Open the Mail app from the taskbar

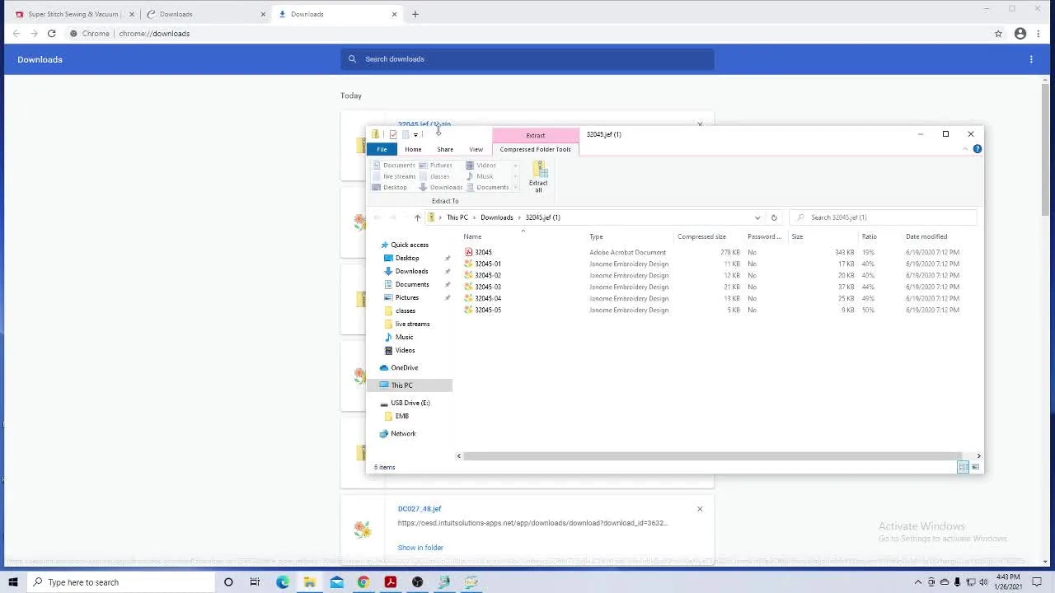[337, 582]
